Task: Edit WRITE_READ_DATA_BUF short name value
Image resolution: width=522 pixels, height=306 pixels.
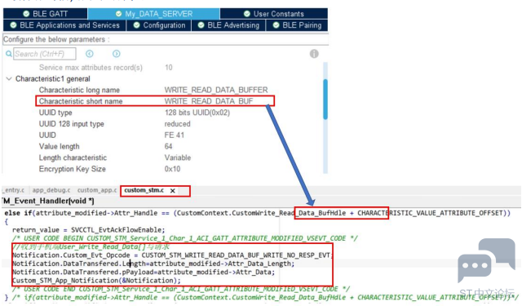Action: [209, 101]
